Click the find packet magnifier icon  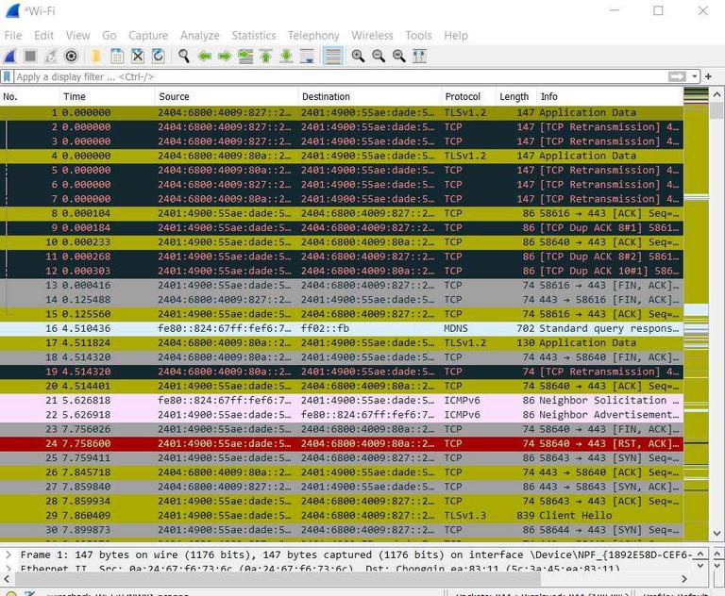(x=184, y=57)
